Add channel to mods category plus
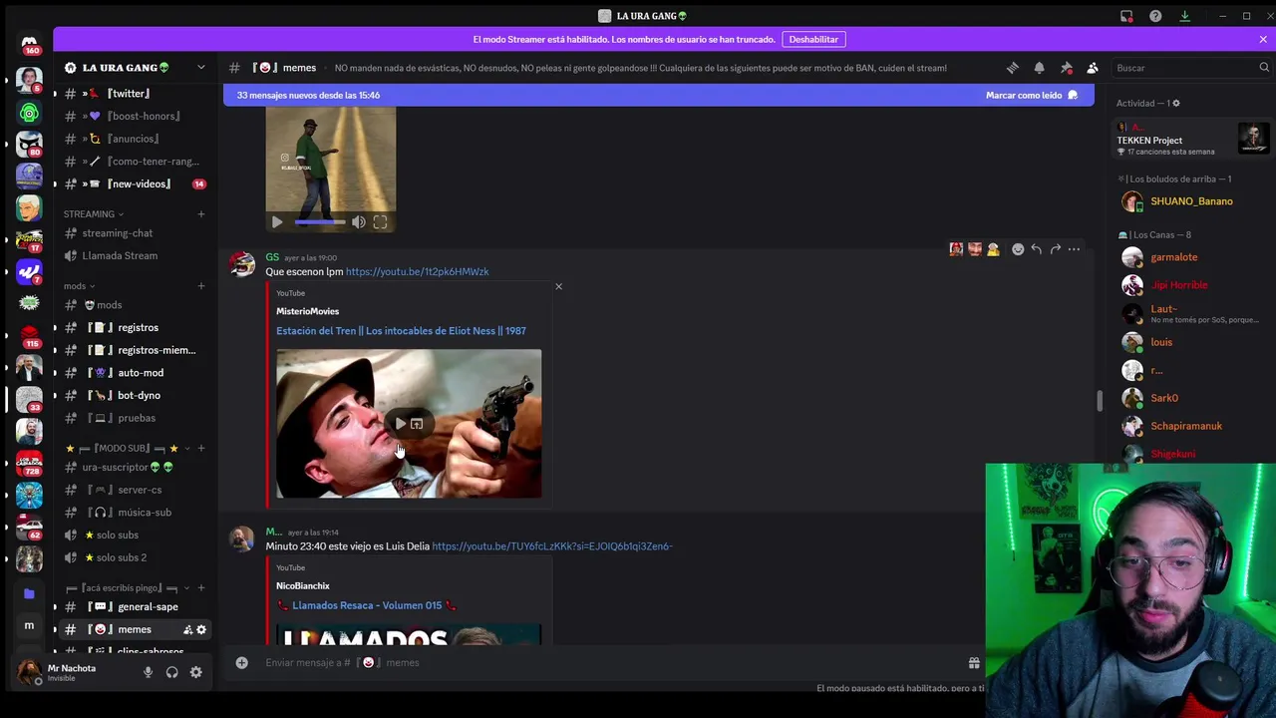Viewport: 1276px width, 718px height. [x=200, y=286]
